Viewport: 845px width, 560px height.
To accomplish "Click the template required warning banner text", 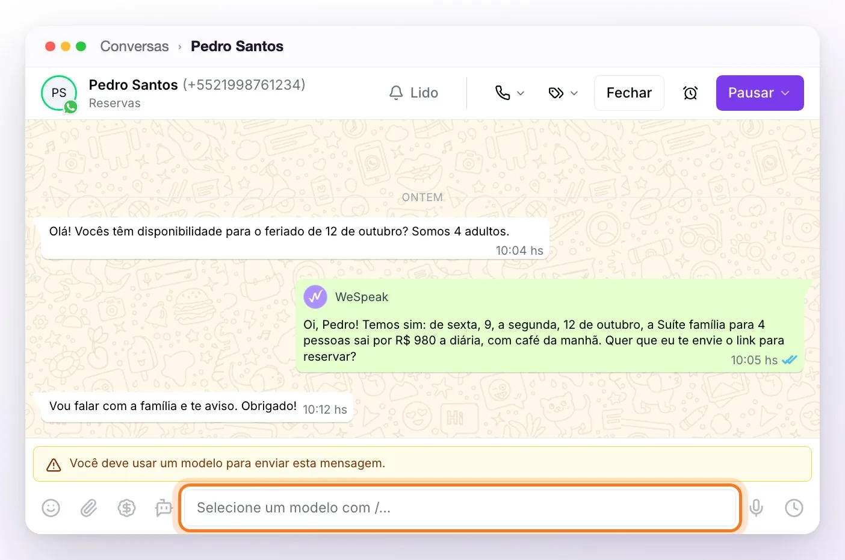I will pos(227,464).
